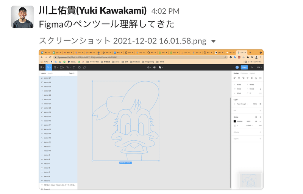Switch to the Prototype tab
303x194 pixels.
tap(244, 73)
